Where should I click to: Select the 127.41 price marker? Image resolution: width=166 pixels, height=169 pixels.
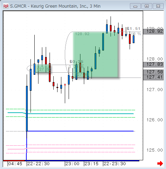click(153, 77)
